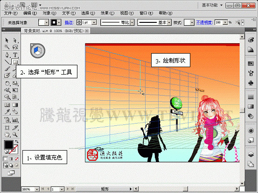Change screen mode at toolbox bottom

pos(11,173)
